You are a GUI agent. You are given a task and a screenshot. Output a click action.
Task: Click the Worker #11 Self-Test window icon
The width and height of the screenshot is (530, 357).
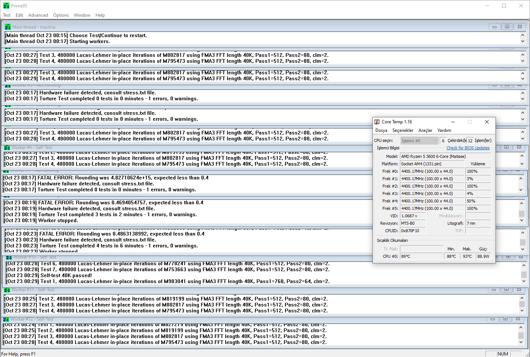coord(7,290)
